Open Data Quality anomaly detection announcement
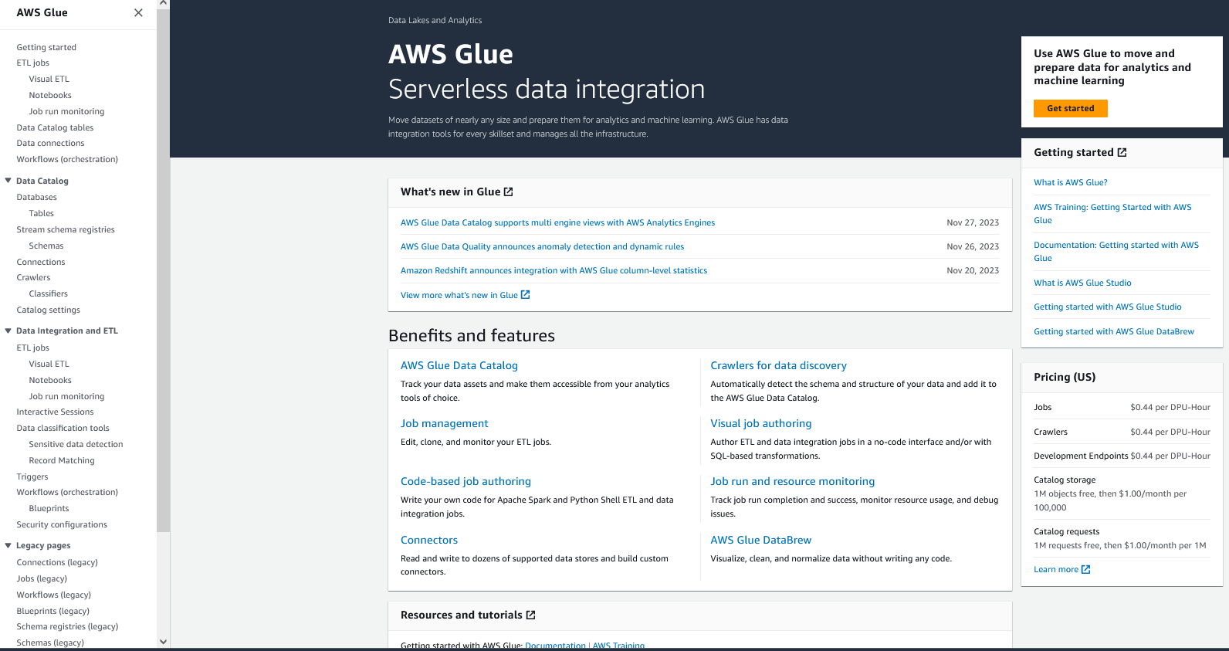The image size is (1229, 651). tap(542, 246)
